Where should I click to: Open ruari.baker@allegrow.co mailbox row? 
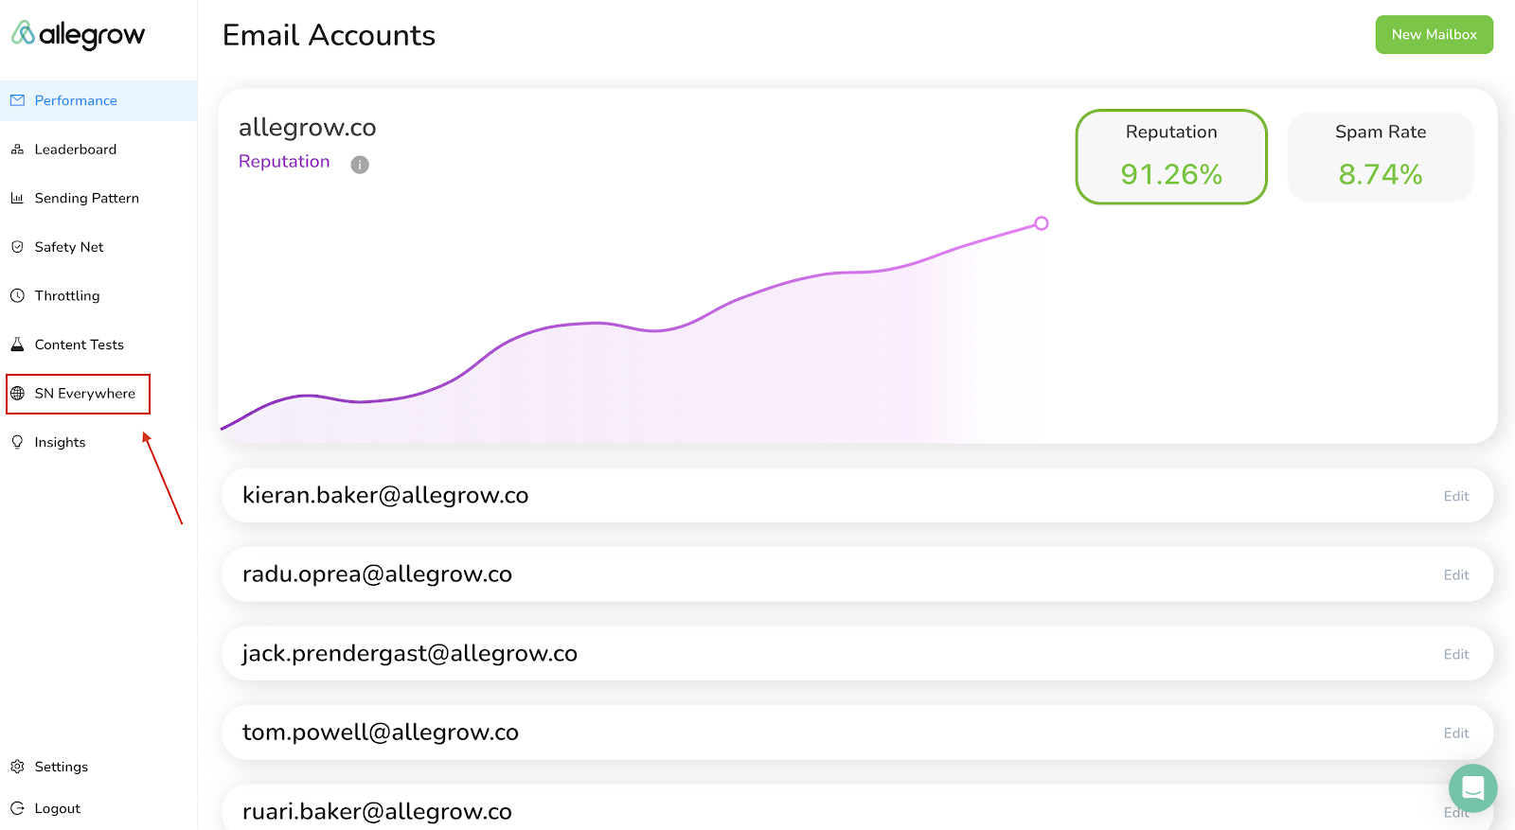(x=857, y=807)
